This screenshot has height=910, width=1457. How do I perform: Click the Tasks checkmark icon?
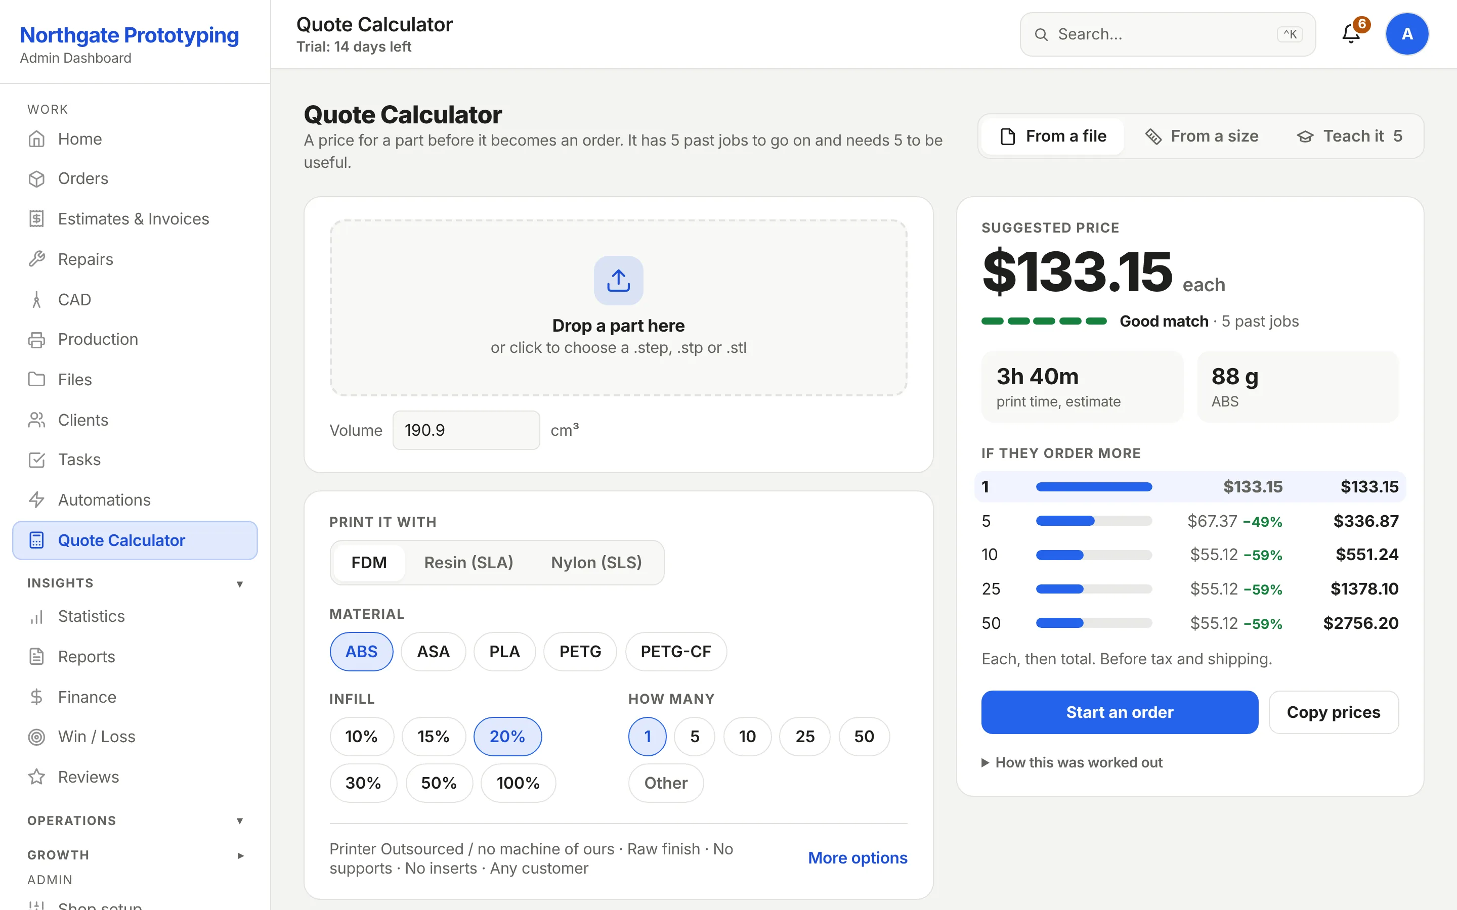(37, 460)
